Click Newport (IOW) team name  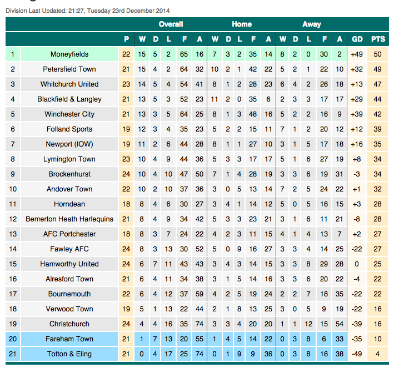pos(69,144)
